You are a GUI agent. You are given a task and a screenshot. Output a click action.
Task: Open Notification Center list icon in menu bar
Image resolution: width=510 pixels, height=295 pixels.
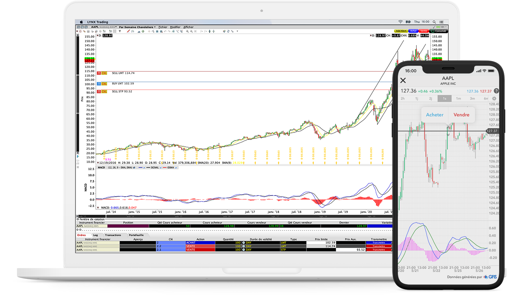[442, 22]
